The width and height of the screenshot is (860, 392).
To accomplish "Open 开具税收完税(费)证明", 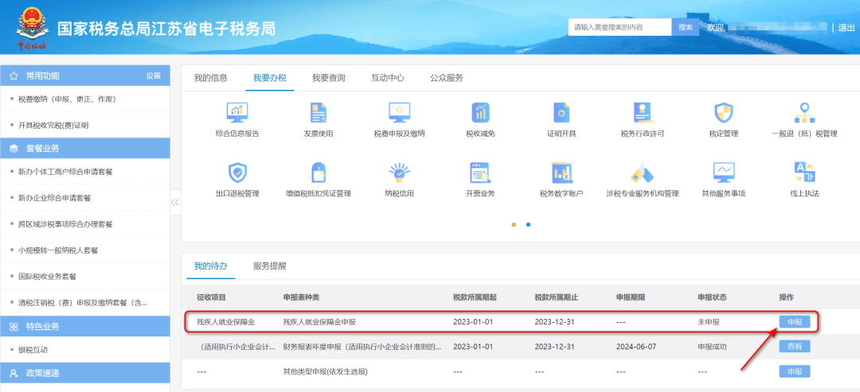I will click(x=53, y=126).
